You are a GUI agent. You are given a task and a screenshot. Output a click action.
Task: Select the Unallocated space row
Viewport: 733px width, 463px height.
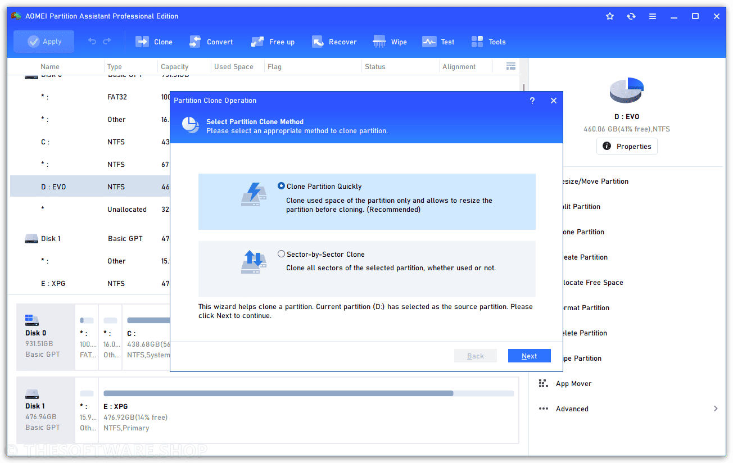pos(90,210)
